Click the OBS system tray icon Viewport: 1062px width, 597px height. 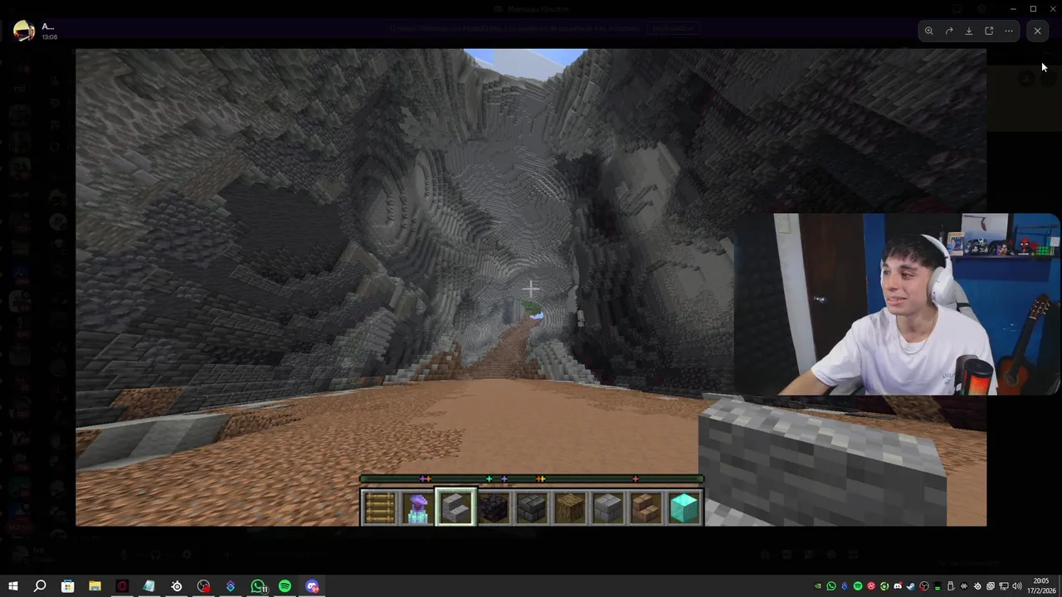[924, 586]
